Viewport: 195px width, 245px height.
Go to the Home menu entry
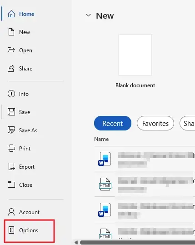click(26, 14)
